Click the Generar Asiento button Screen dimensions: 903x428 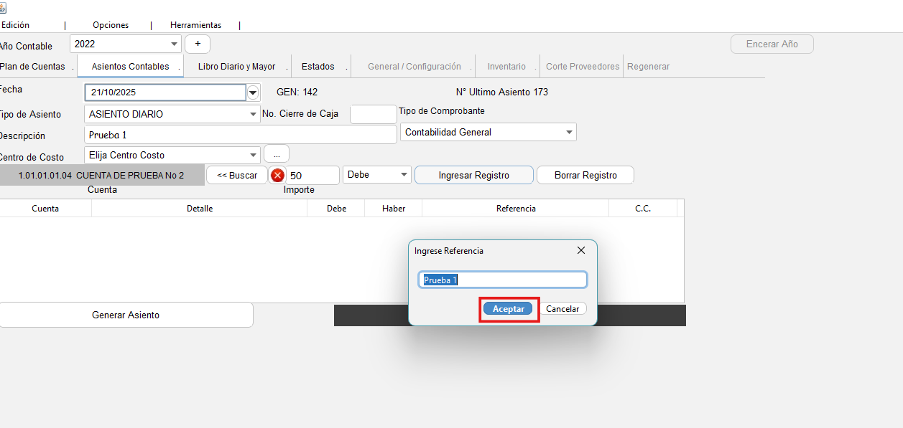click(x=126, y=315)
